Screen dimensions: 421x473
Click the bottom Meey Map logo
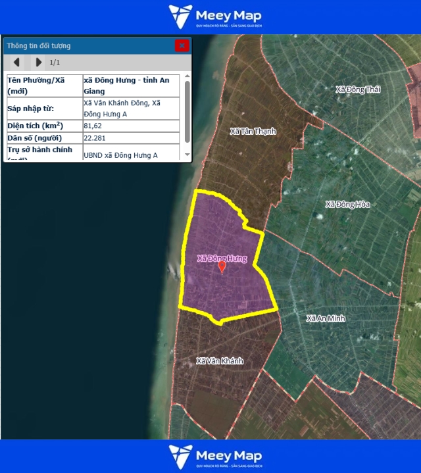[x=215, y=457]
